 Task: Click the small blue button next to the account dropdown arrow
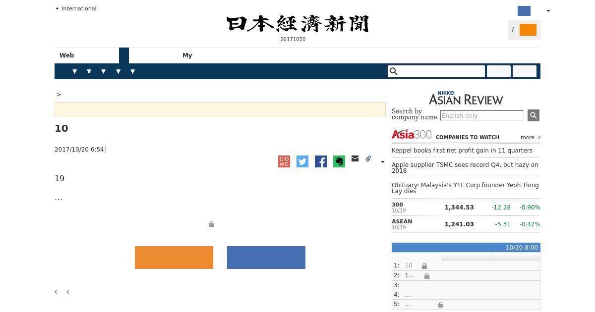point(524,11)
